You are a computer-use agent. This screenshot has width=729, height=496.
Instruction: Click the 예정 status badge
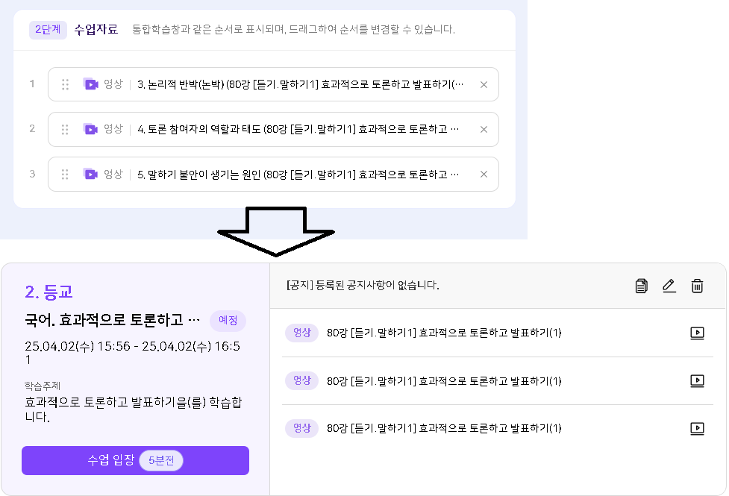pyautogui.click(x=228, y=321)
